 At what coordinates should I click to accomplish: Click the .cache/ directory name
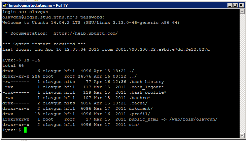pyautogui.click(x=138, y=103)
